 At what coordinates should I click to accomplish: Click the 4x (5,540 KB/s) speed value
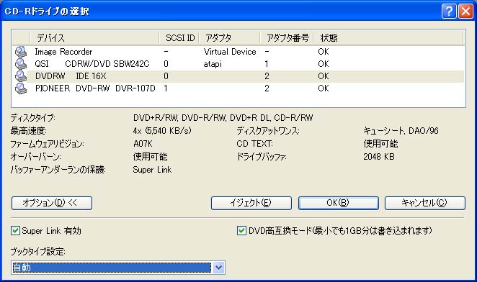pyautogui.click(x=162, y=131)
